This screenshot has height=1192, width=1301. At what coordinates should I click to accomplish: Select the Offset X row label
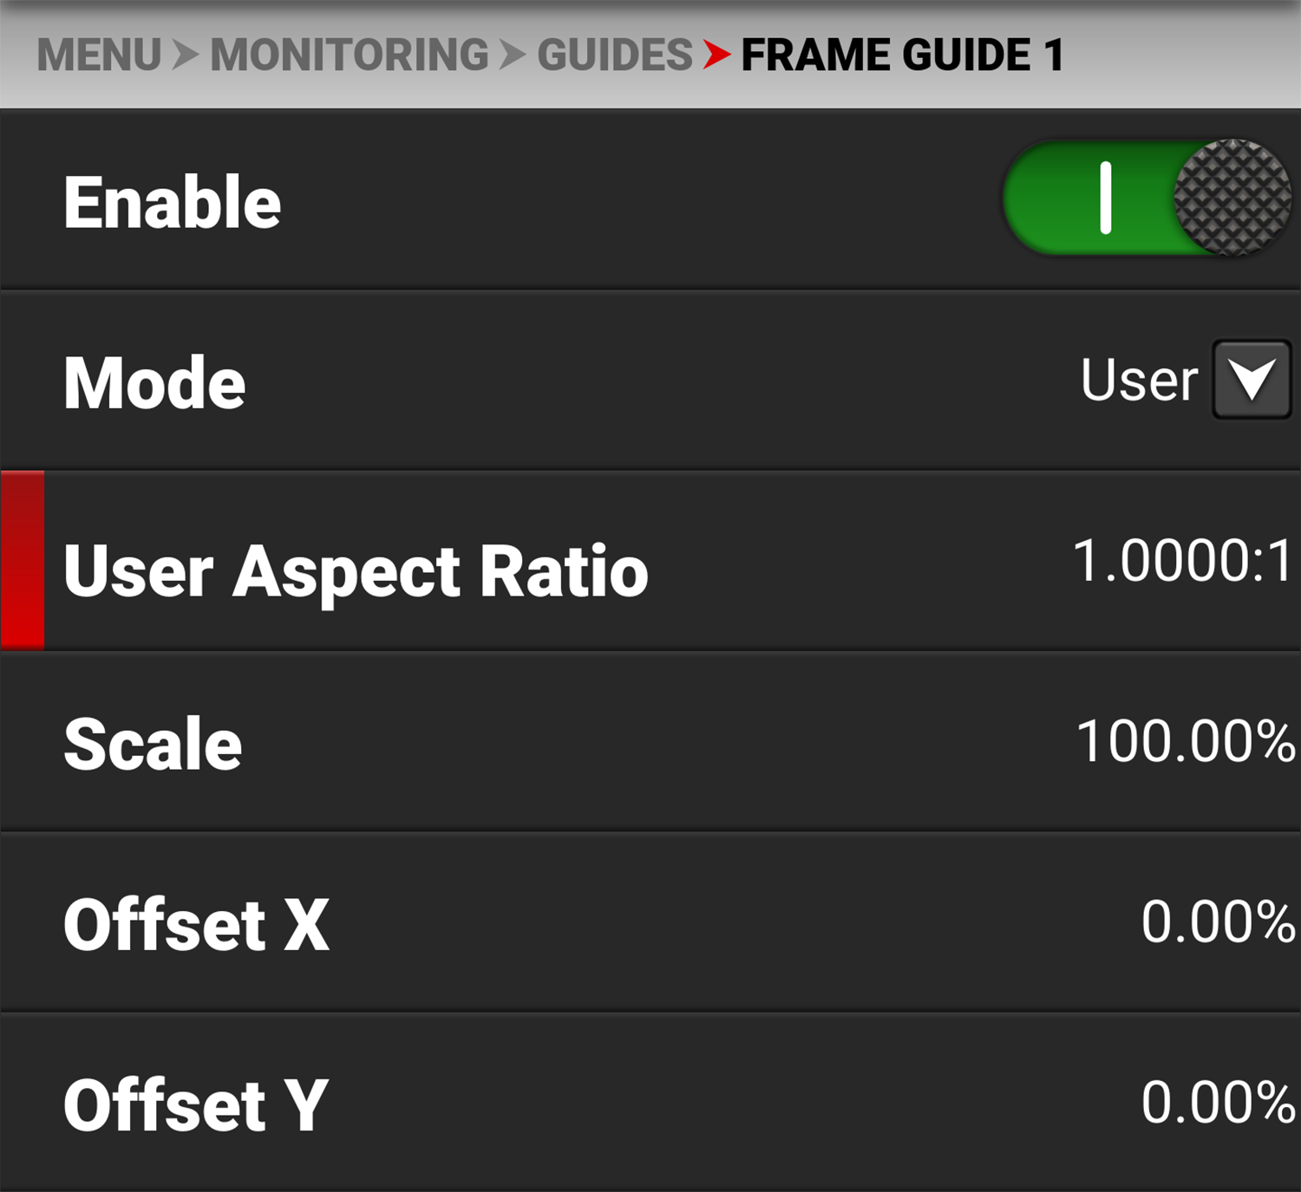pos(196,925)
